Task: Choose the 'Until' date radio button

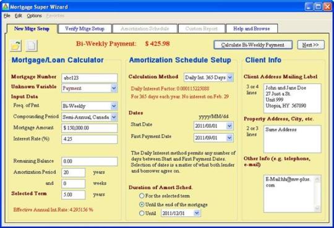Action: pos(142,213)
